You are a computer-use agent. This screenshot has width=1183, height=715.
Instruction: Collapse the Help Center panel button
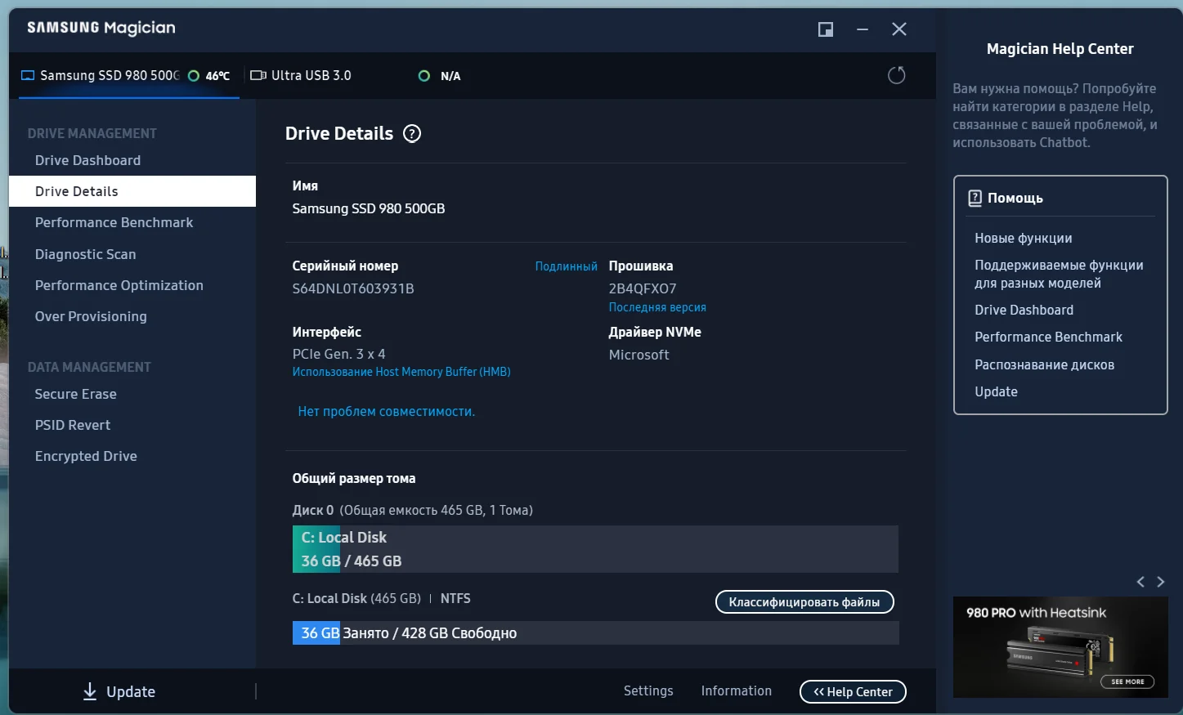pos(853,691)
